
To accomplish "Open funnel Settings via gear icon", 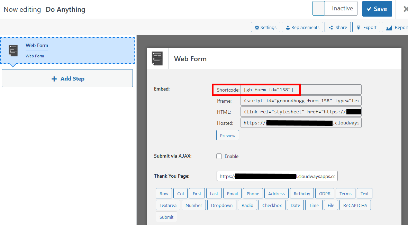I will [258, 27].
